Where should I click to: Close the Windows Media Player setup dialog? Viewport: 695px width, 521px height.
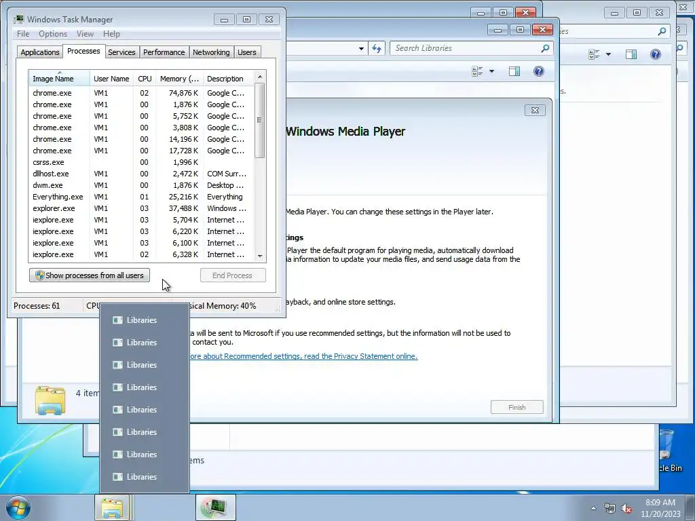(535, 111)
